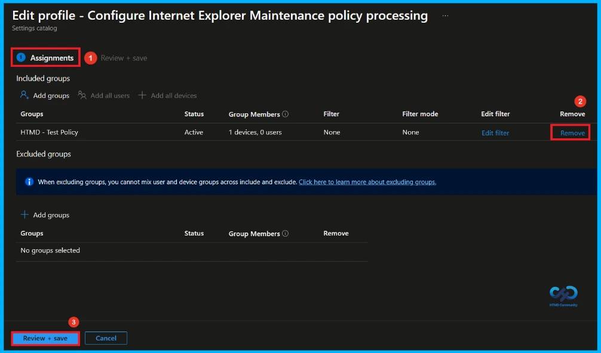Click the Add groups person icon under Included groups
Image resolution: width=601 pixels, height=353 pixels.
coord(24,95)
